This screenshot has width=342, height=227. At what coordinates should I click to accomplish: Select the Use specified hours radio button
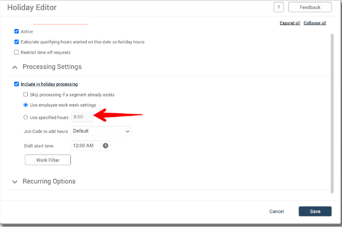pyautogui.click(x=26, y=117)
